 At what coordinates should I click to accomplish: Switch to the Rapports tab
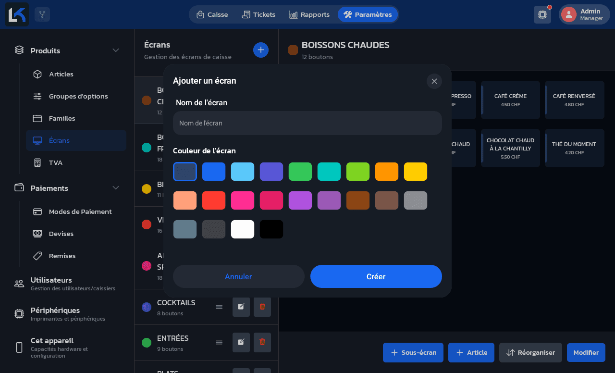pos(309,14)
